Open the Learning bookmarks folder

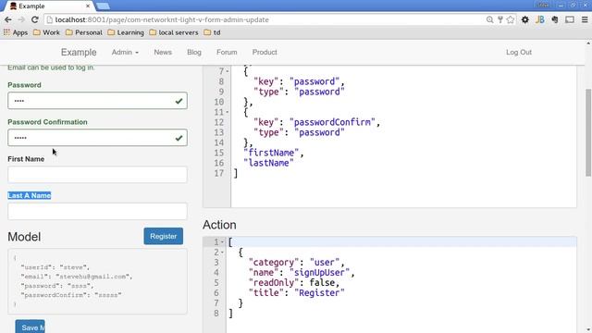126,32
